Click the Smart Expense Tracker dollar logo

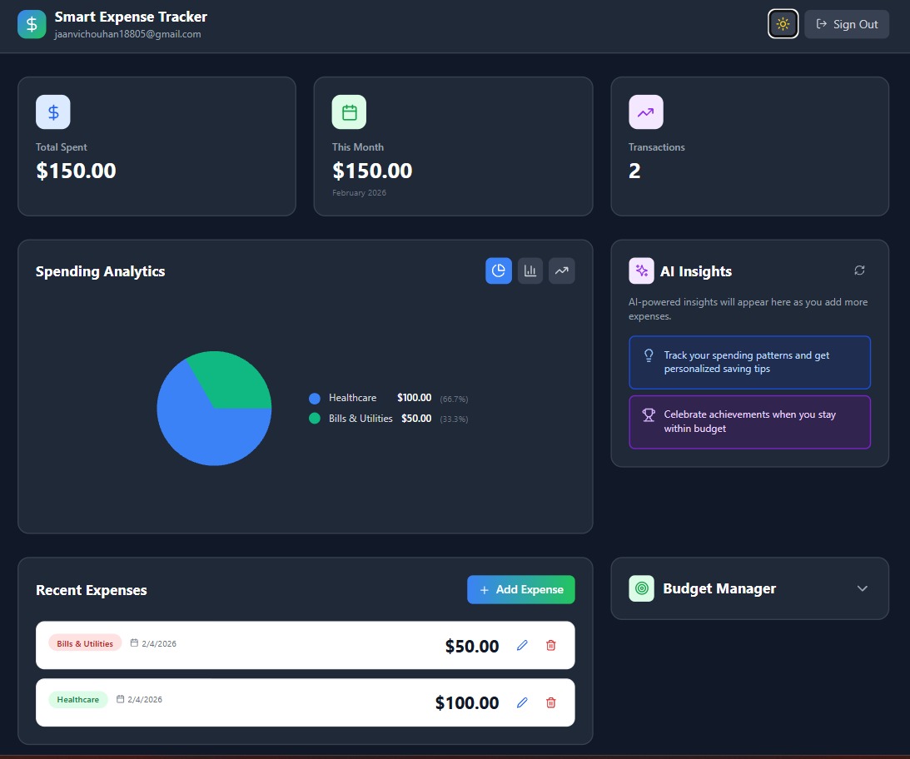31,23
